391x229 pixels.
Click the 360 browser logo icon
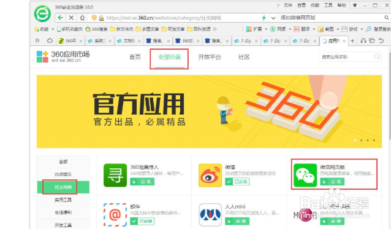[42, 14]
